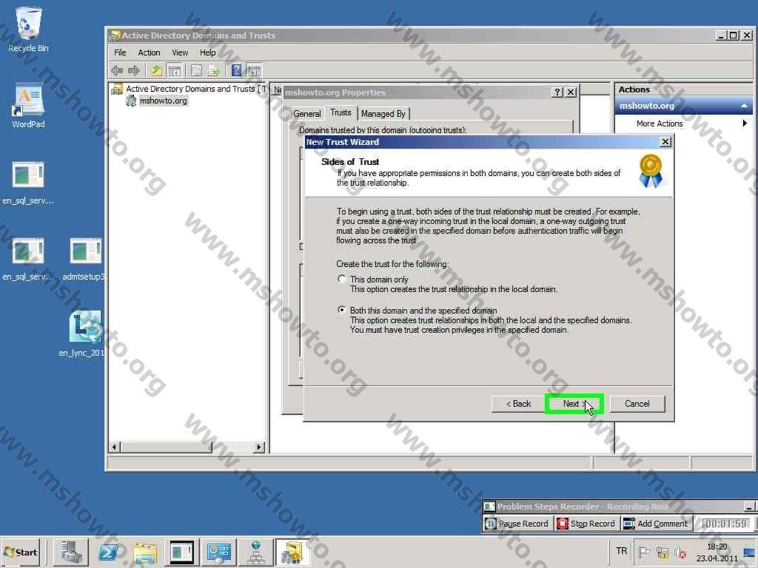Toggle the Show/Hide Action Pane toolbar icon
The image size is (758, 568).
coord(254,71)
